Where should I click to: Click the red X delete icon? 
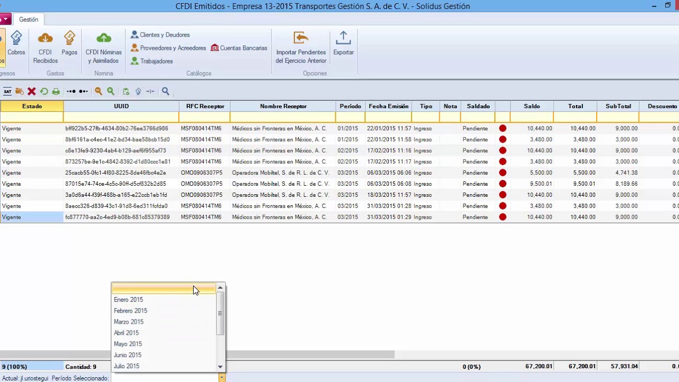[32, 91]
